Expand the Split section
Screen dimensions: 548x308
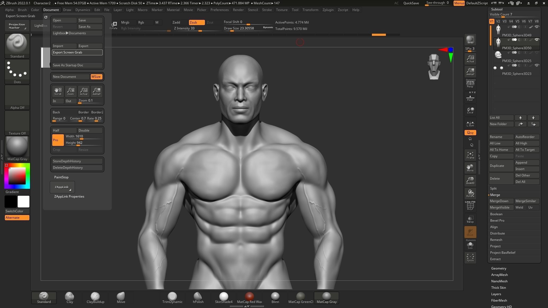click(493, 188)
